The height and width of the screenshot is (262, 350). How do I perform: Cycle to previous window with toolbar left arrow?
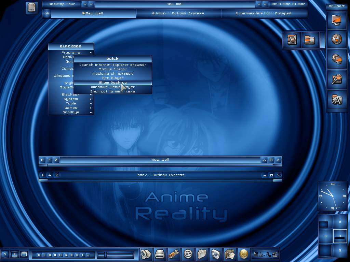(258, 4)
